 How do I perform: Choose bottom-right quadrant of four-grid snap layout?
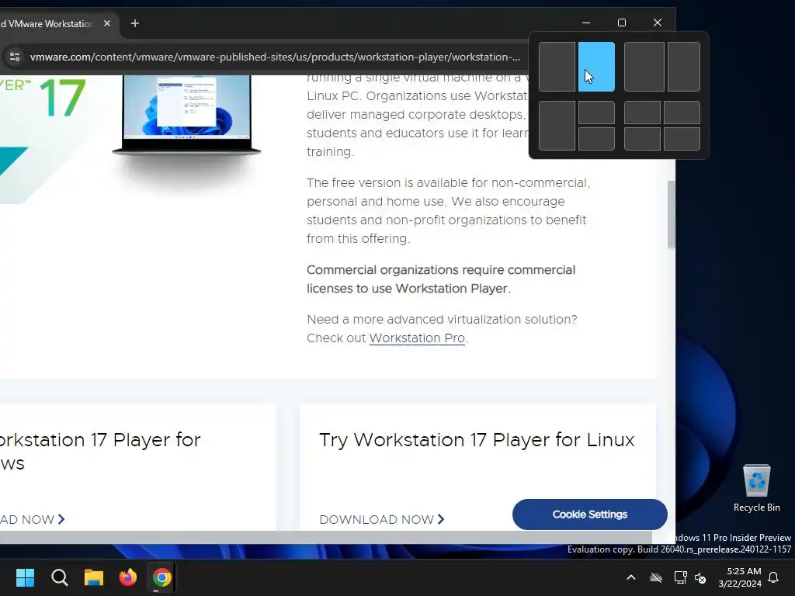click(682, 139)
